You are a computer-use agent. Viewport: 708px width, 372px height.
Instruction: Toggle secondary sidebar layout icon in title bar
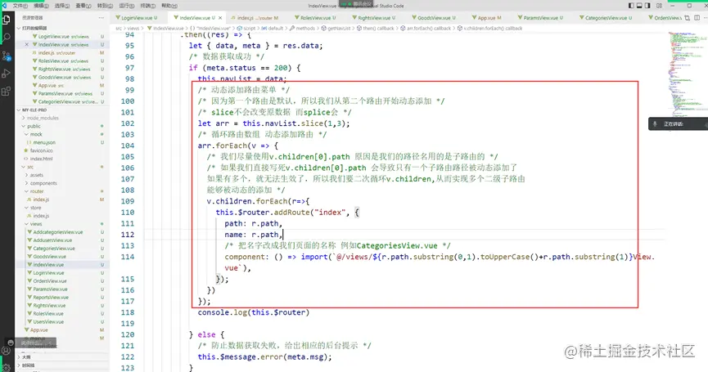[647, 6]
